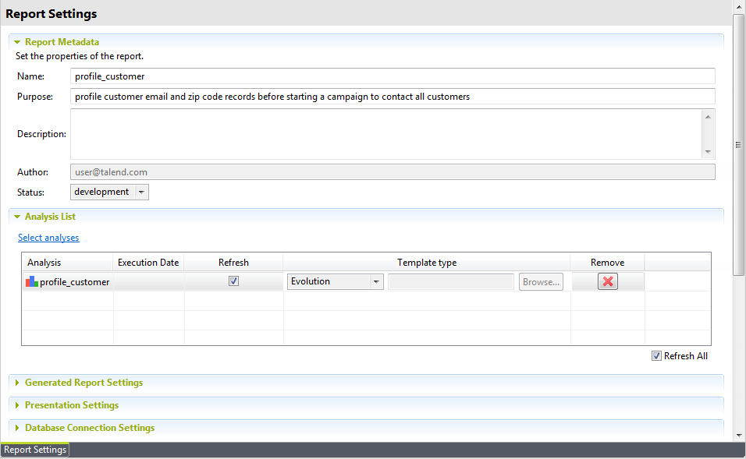Switch to the Report Settings bottom tab
Viewport: 746px width, 459px height.
click(35, 450)
